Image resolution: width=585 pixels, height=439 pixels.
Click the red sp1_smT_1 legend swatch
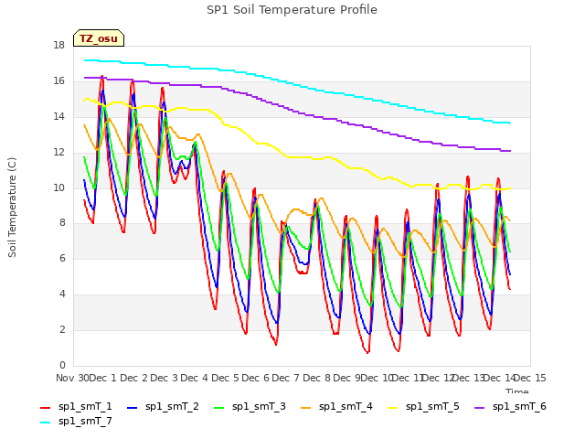(x=45, y=408)
